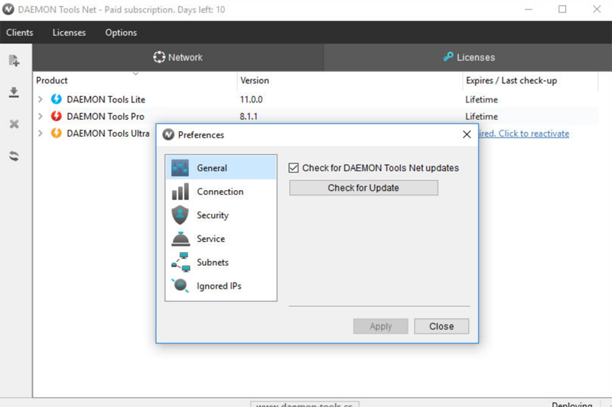Minimize the DAEMON Tools Net window
The height and width of the screenshot is (407, 612).
[x=529, y=9]
